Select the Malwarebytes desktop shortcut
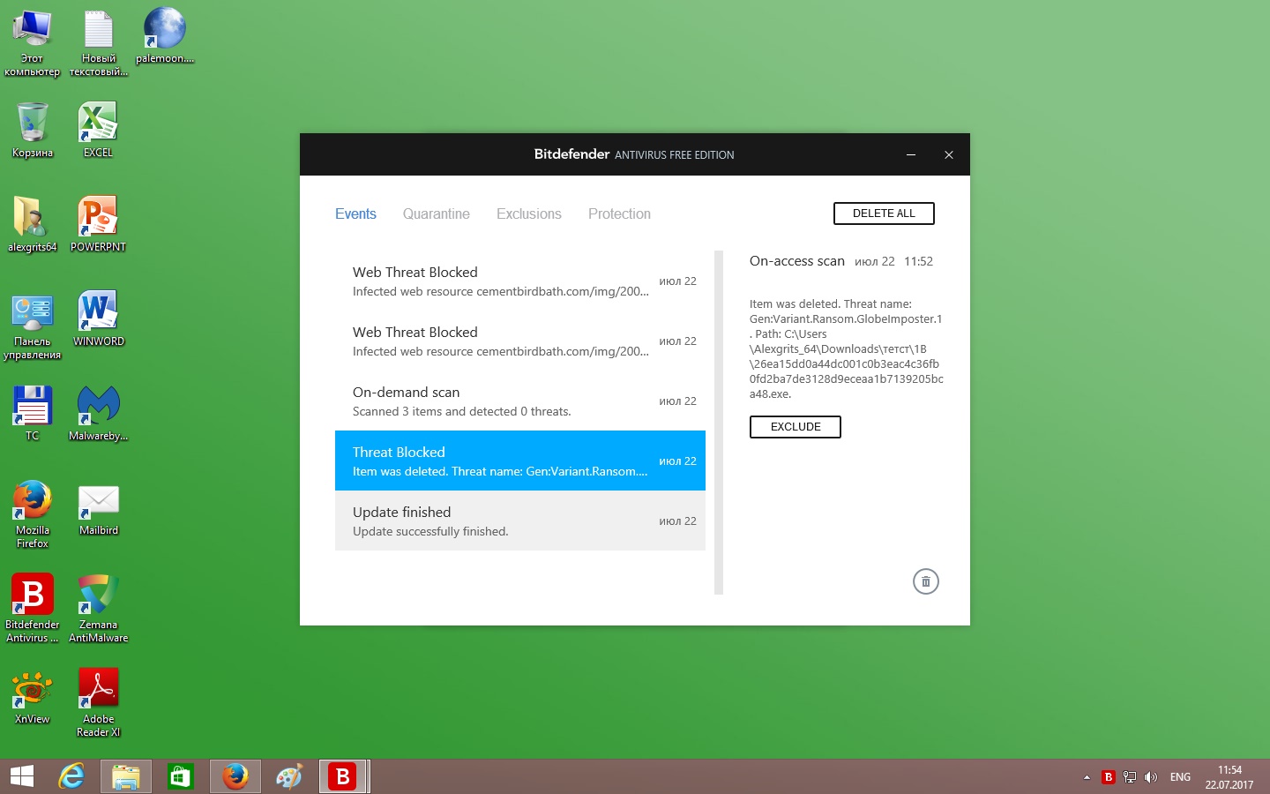The height and width of the screenshot is (794, 1270). tap(98, 413)
